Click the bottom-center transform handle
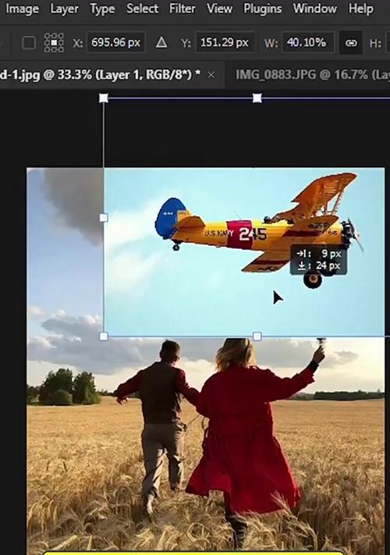 tap(257, 336)
